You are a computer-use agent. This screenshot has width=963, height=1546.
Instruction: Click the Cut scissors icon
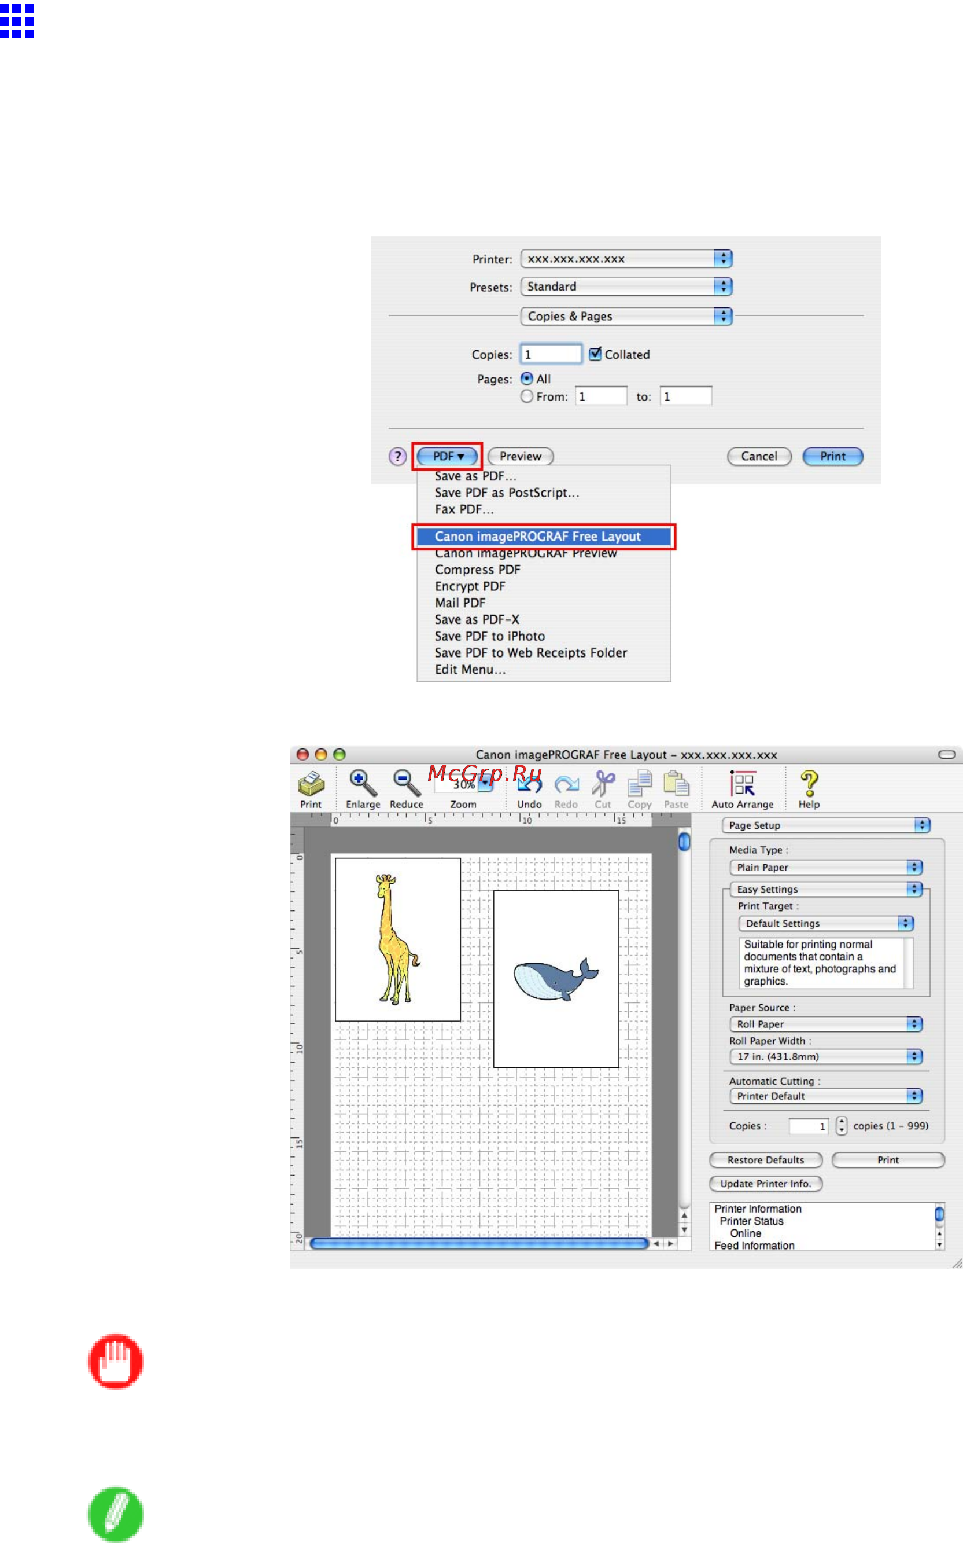pyautogui.click(x=603, y=784)
